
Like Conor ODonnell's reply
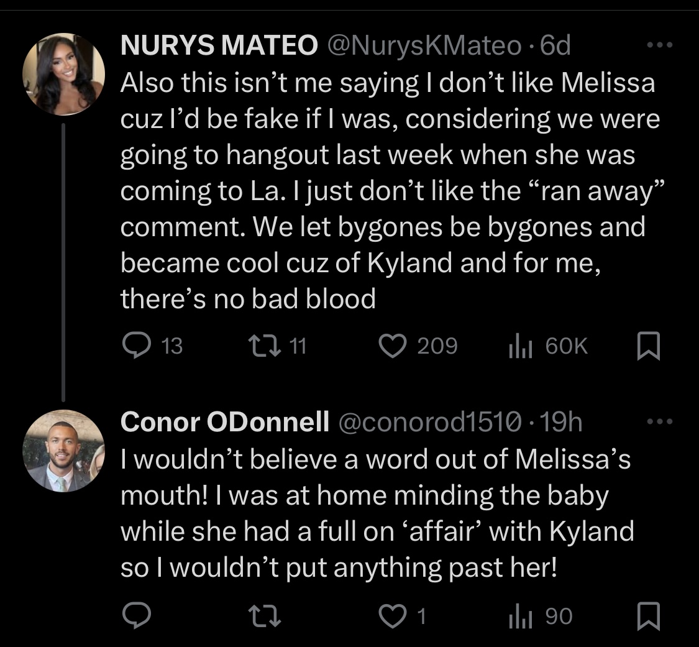pos(403,616)
